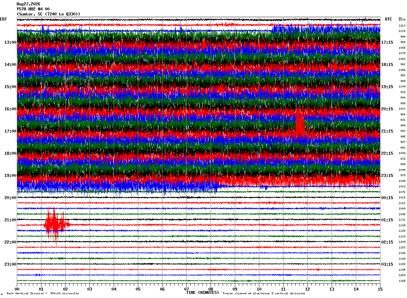Screen dimensions: 407x298
Task: Click the 'Each Vertical Division' scale note
Action: coord(43,294)
